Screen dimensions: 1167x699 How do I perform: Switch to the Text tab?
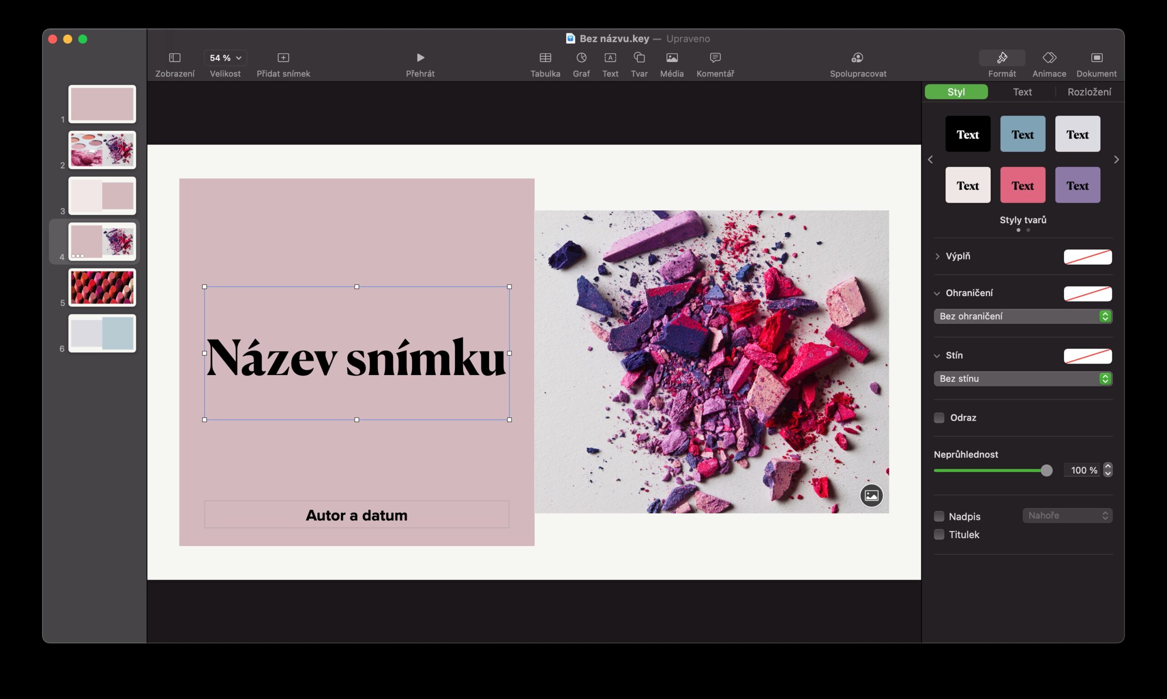(1022, 92)
